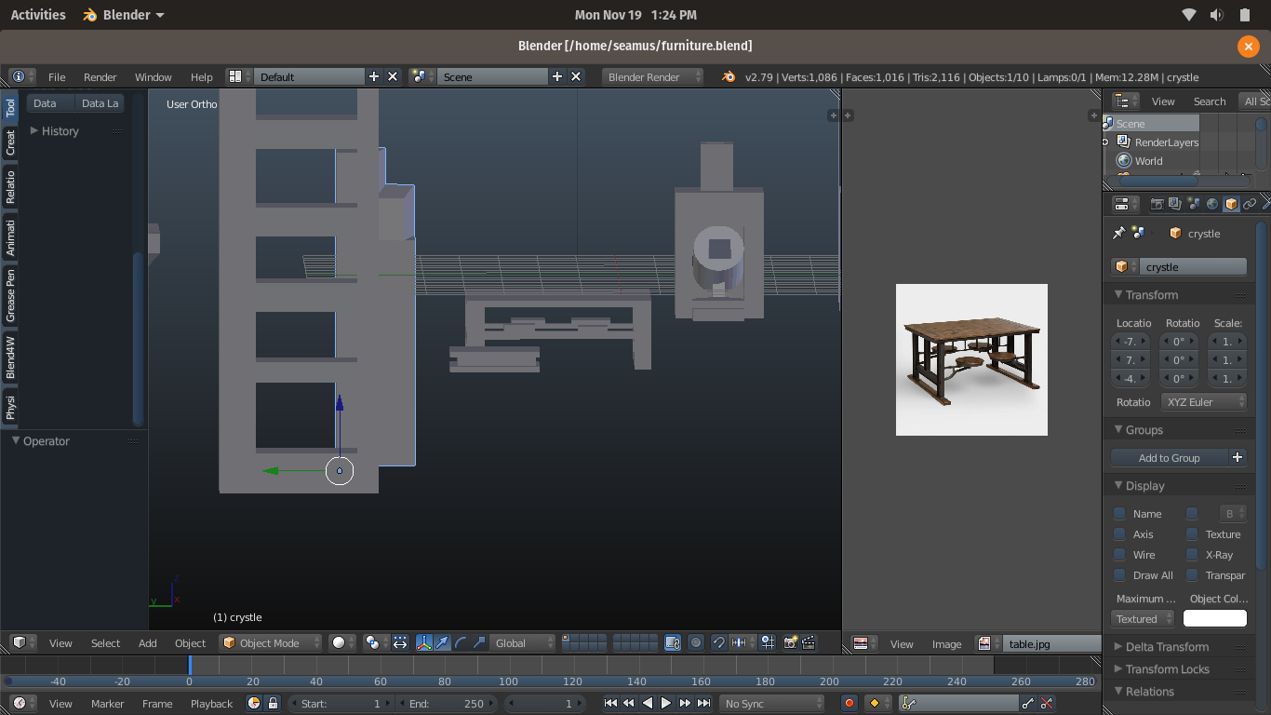The height and width of the screenshot is (715, 1271).
Task: Click the delete keyframe icon in timeline
Action: coord(1047,703)
